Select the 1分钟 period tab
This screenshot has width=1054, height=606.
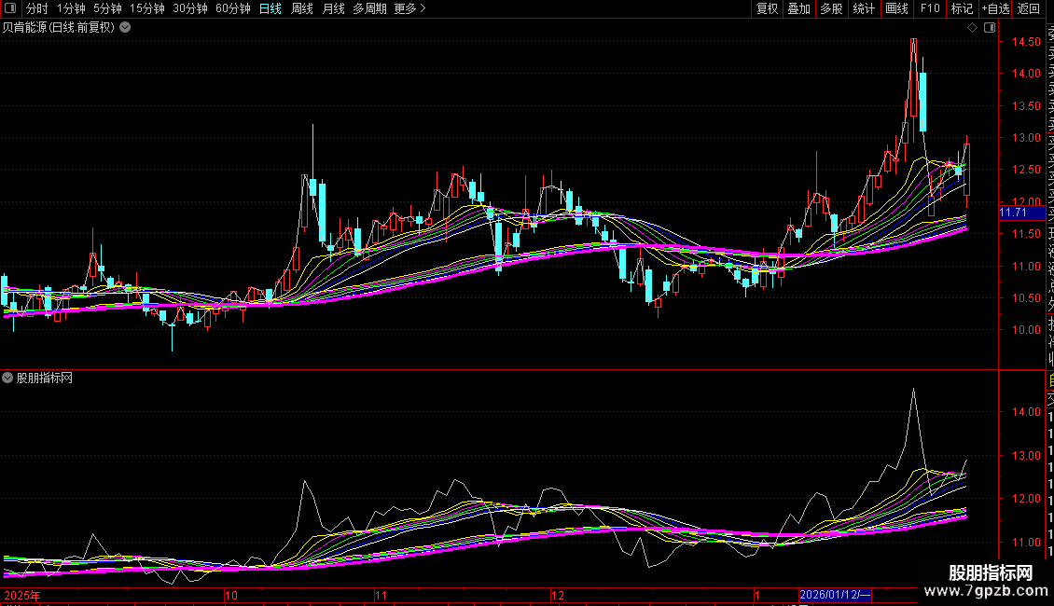(x=71, y=8)
